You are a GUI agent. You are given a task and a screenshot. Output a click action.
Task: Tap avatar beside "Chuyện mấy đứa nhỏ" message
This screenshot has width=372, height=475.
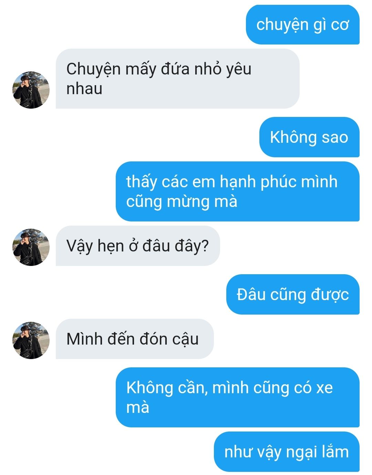(31, 90)
